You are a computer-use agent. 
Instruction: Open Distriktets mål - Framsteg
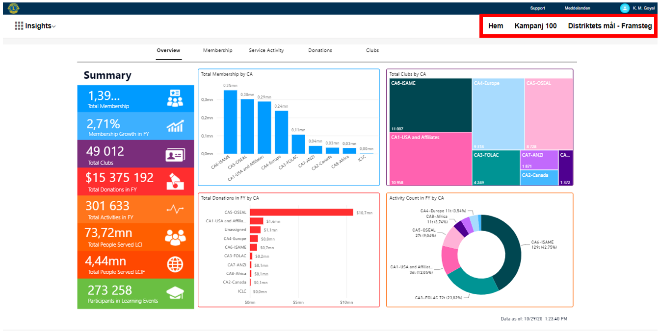pyautogui.click(x=610, y=26)
